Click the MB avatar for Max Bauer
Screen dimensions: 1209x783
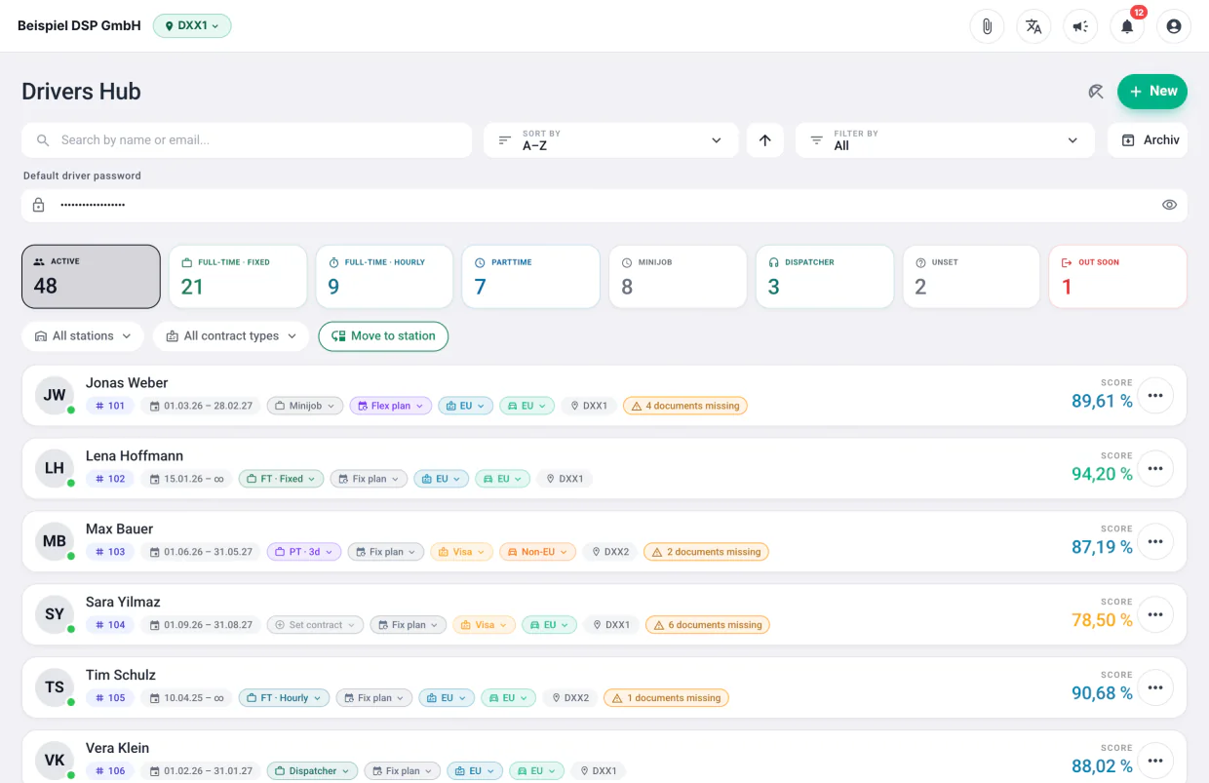coord(55,541)
